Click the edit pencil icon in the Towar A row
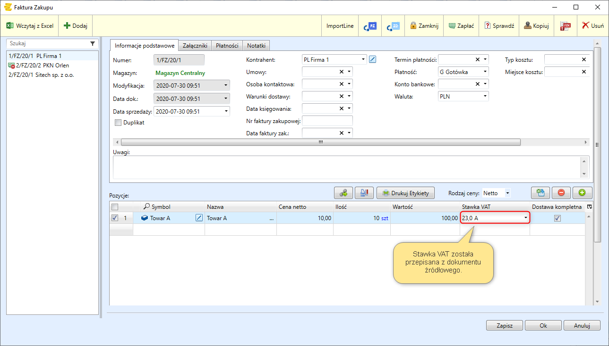Viewport: 609px width, 346px height. point(199,218)
